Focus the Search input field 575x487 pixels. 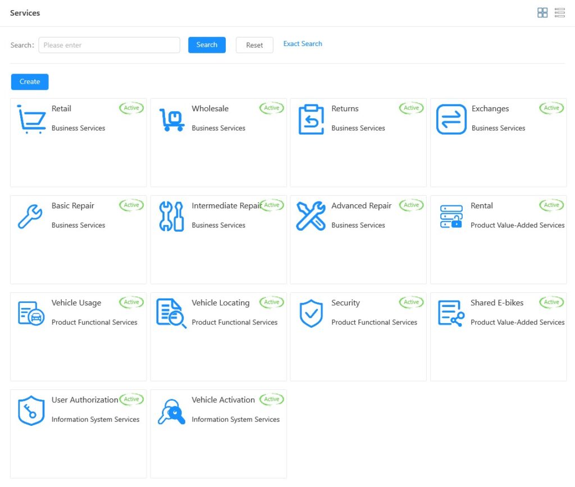pyautogui.click(x=109, y=45)
